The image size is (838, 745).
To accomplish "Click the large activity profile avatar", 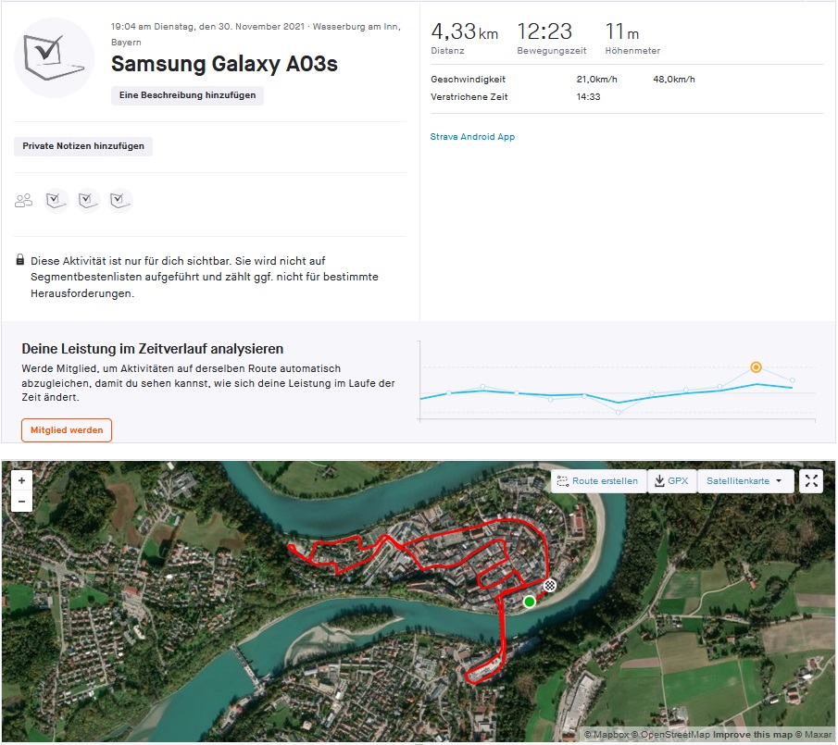I will click(x=55, y=57).
